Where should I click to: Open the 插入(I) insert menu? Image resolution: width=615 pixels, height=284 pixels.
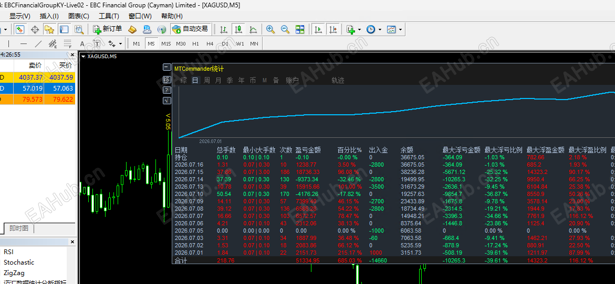[x=49, y=16]
